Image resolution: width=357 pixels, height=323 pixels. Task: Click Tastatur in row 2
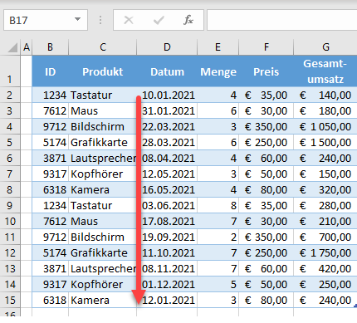(103, 95)
